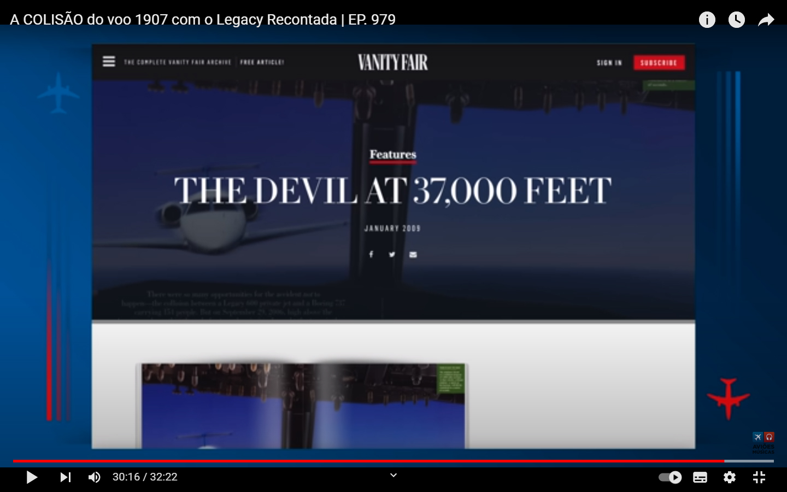Click the 30:16 / 32:22 time display

(145, 477)
